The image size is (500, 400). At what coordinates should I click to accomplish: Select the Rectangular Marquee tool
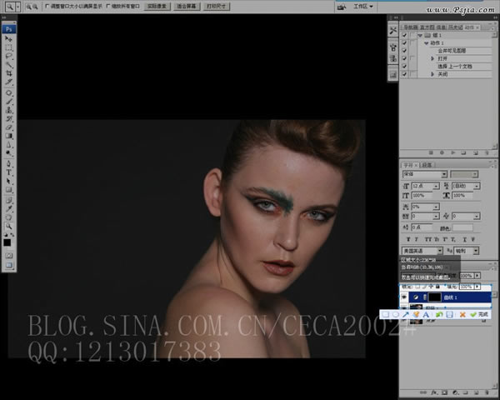[8, 47]
